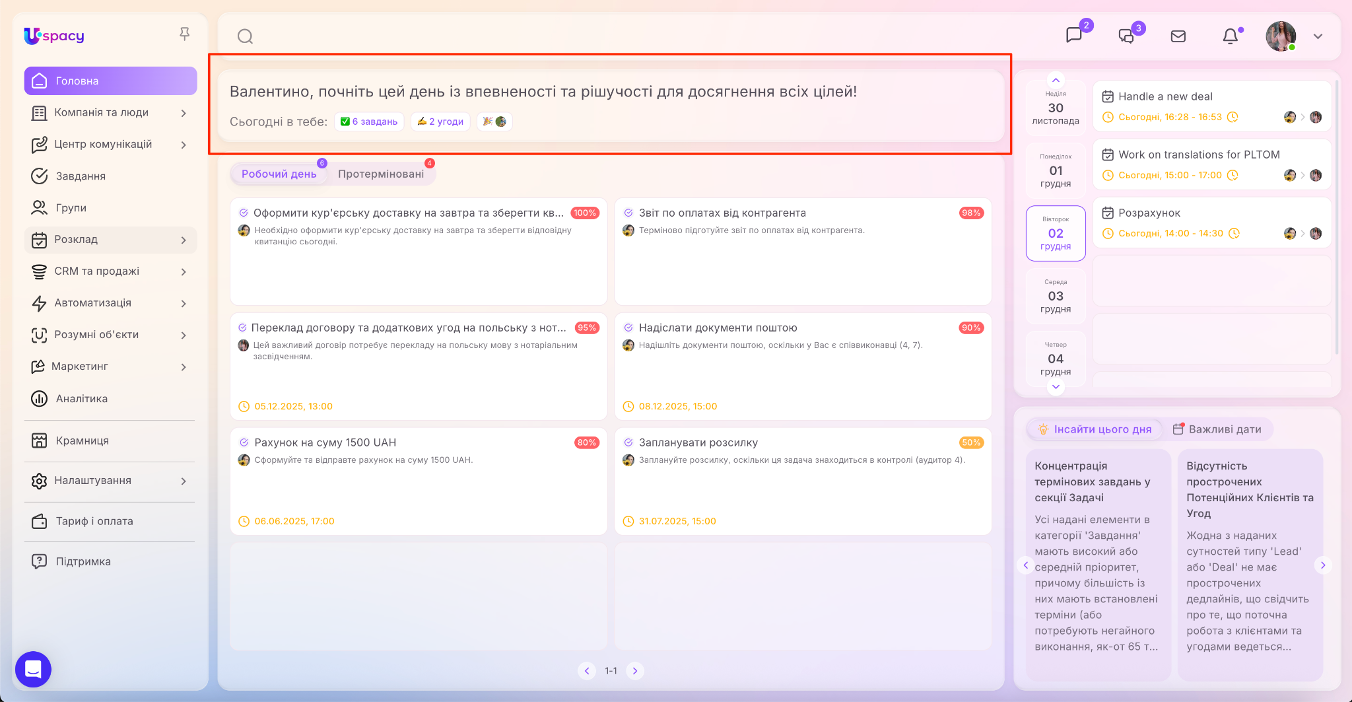Mark task 'Рахунок на суму 1500 UAH' complete

pos(244,442)
